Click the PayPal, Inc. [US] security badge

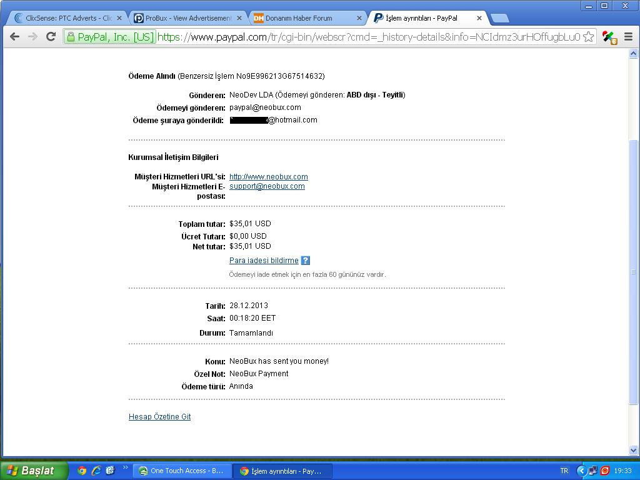click(x=110, y=37)
